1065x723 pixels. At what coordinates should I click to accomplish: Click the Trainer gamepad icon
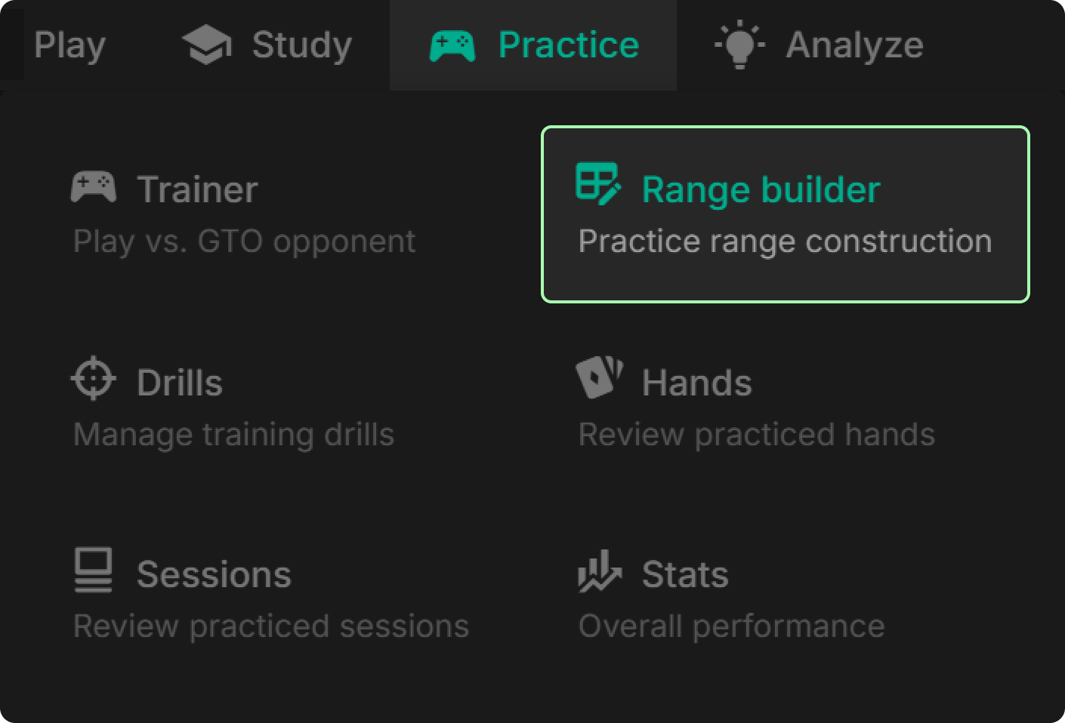tap(94, 187)
